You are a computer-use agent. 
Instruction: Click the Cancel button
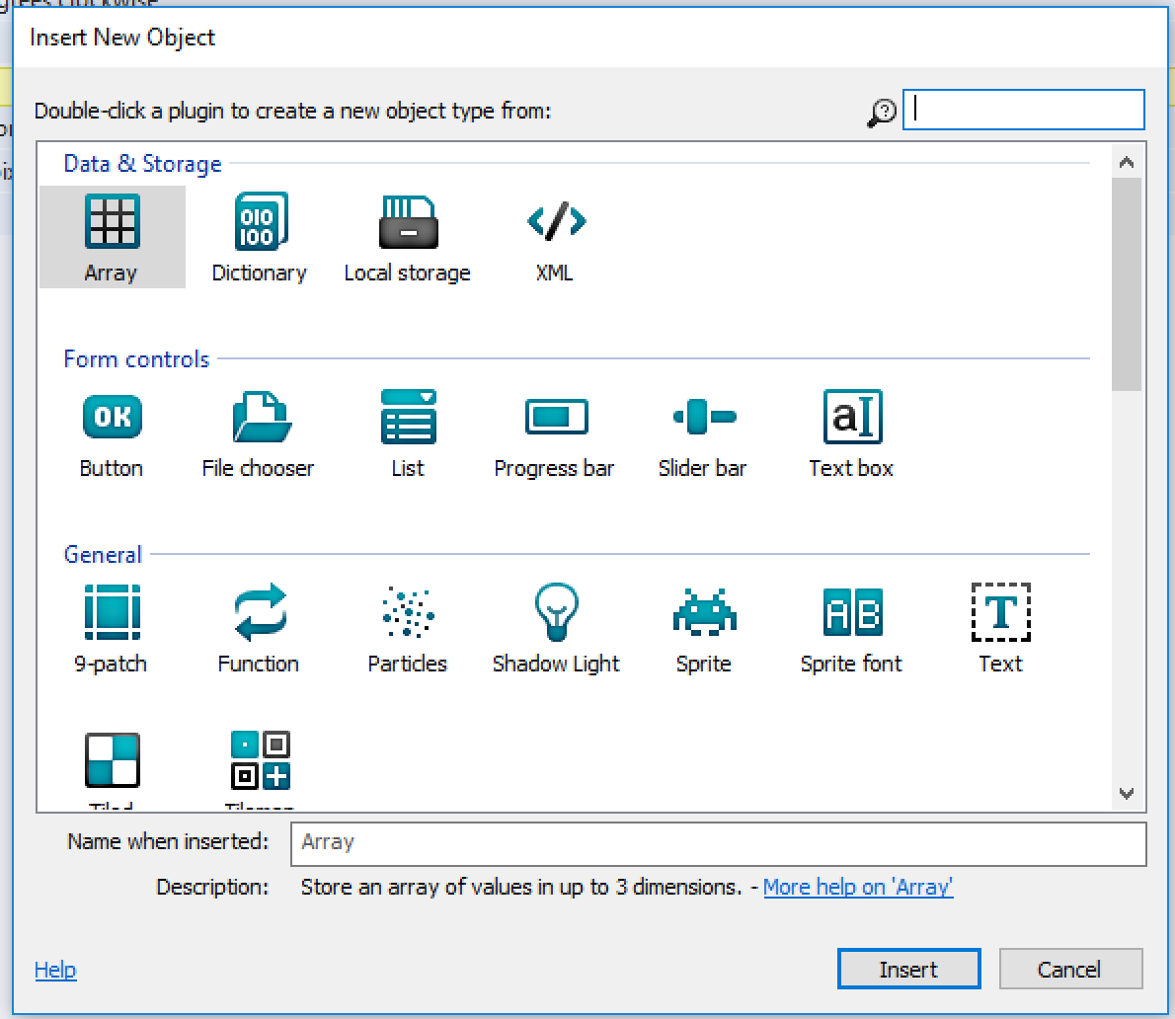pyautogui.click(x=1070, y=969)
